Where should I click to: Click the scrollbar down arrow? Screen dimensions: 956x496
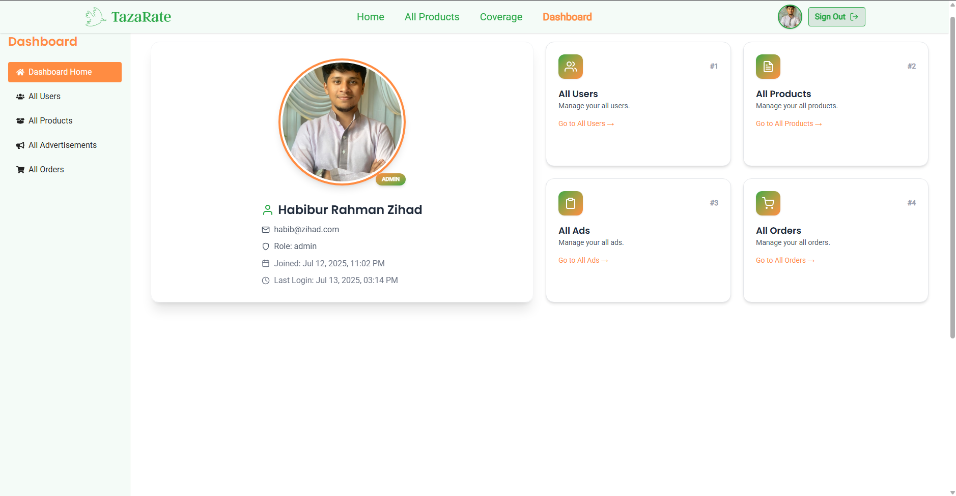pos(952,492)
